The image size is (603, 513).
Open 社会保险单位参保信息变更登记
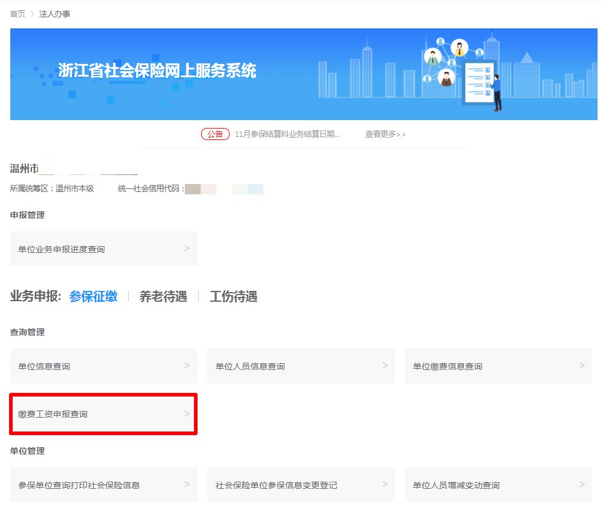[x=276, y=485]
